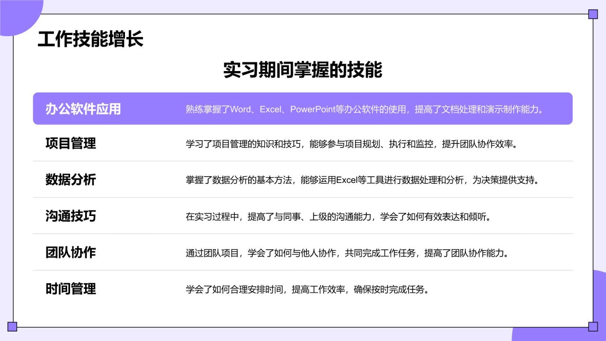The image size is (606, 341).
Task: Click the slide title 工作技能增长
Action: tap(90, 40)
